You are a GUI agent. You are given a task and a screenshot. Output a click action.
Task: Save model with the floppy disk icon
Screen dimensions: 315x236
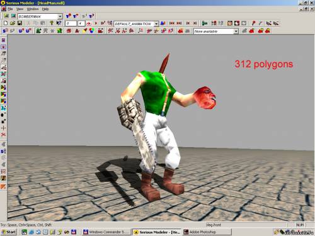point(20,23)
